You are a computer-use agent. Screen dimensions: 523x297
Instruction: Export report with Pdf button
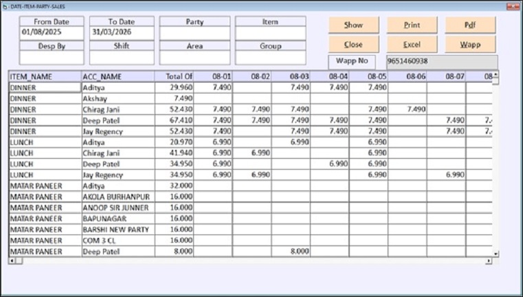click(x=470, y=25)
